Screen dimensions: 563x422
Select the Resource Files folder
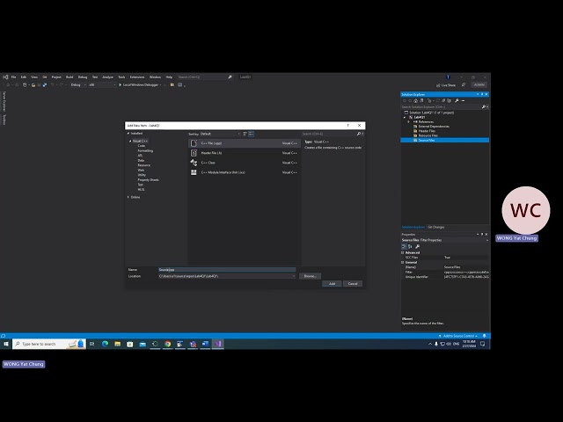pos(425,135)
